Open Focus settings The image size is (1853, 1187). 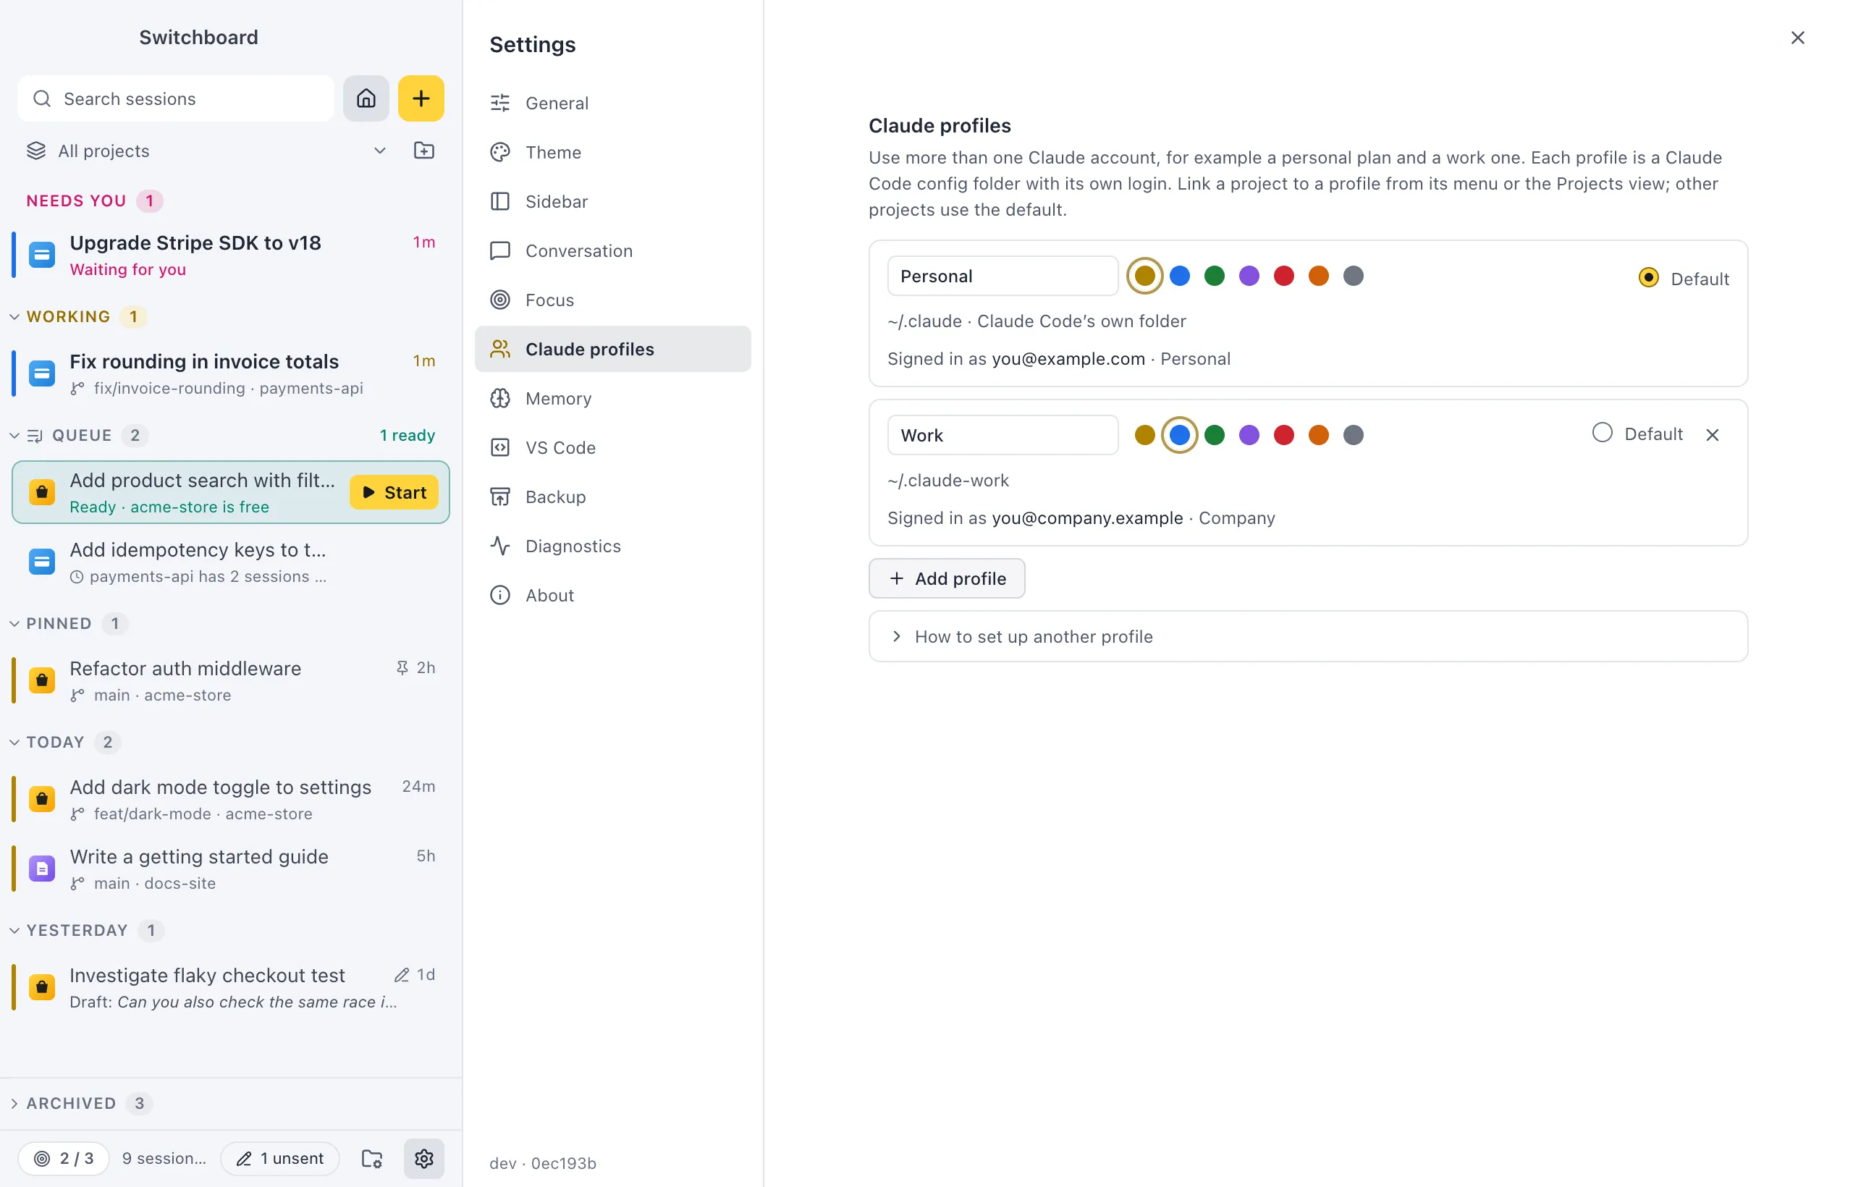tap(613, 300)
